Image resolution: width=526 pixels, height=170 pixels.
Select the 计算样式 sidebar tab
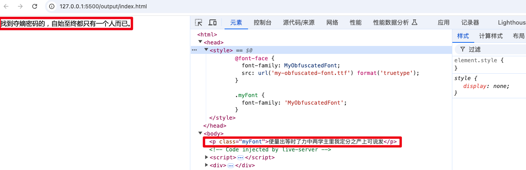tap(491, 36)
